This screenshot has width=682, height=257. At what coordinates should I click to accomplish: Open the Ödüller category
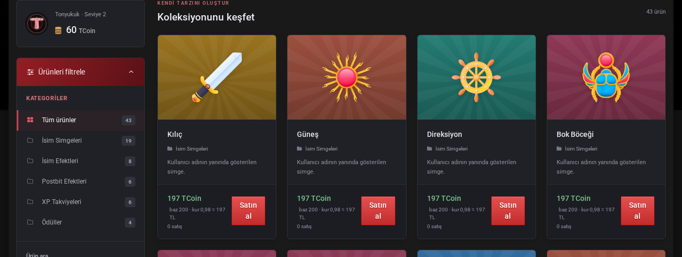point(81,222)
